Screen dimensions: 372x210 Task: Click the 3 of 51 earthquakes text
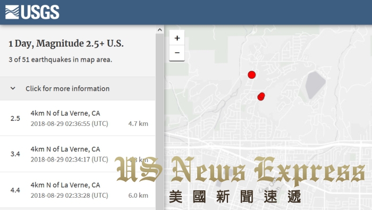pos(60,60)
